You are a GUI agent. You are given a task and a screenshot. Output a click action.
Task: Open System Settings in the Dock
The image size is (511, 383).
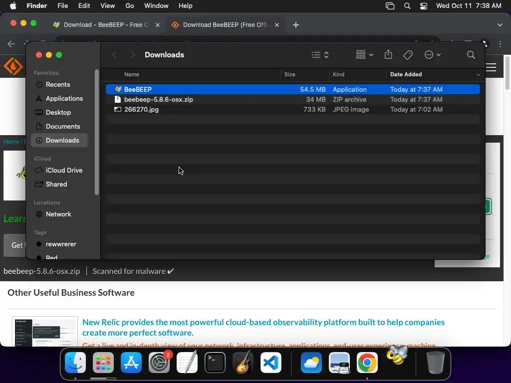coord(159,363)
